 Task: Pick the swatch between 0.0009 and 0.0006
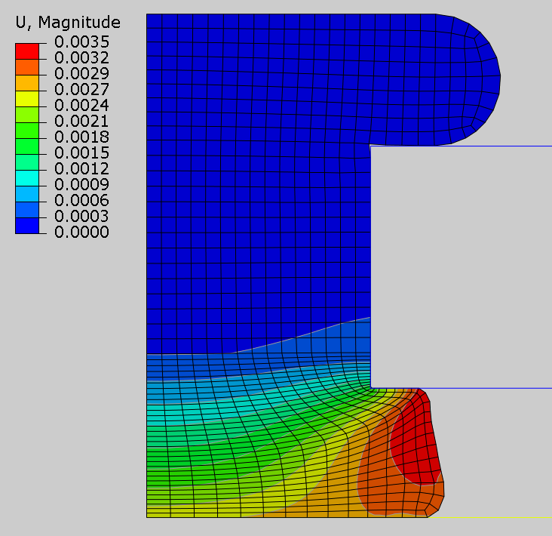[x=27, y=194]
